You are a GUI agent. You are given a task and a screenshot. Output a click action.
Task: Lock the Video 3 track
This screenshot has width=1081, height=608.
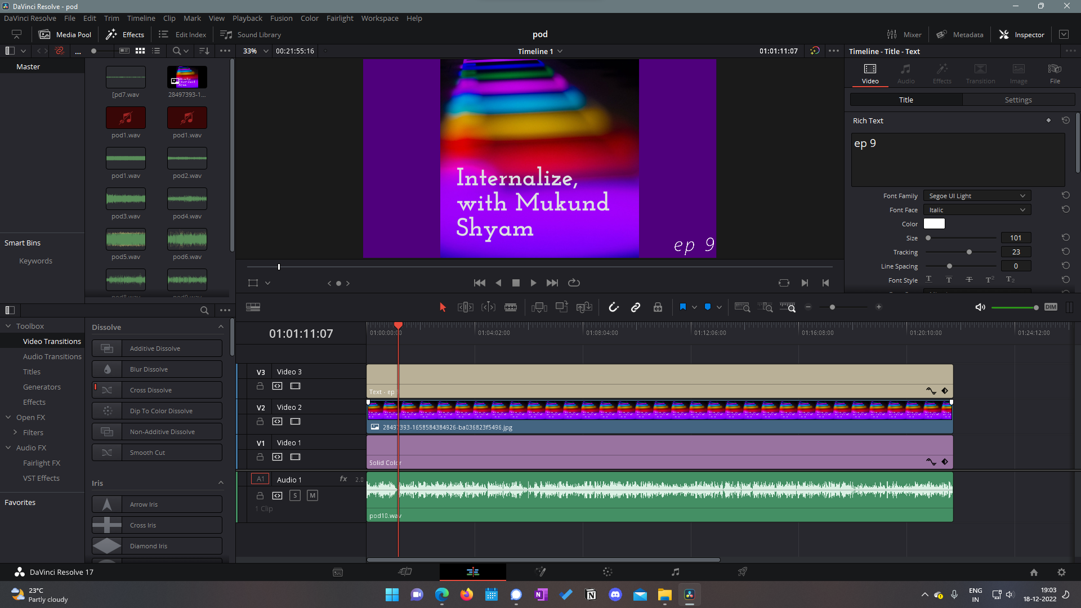(x=260, y=386)
